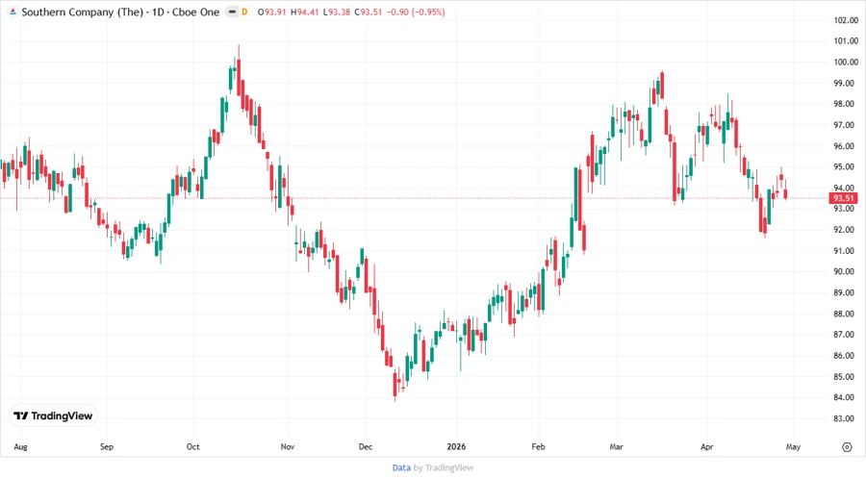Click the Nov time axis label
866x479 pixels.
pos(287,446)
